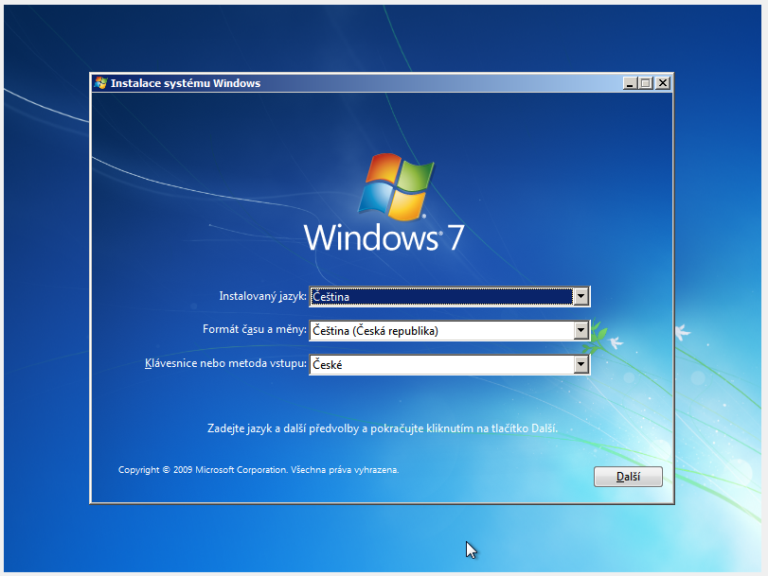
Task: Click the Copyright 2009 Microsoft Corporation text
Action: [x=259, y=470]
